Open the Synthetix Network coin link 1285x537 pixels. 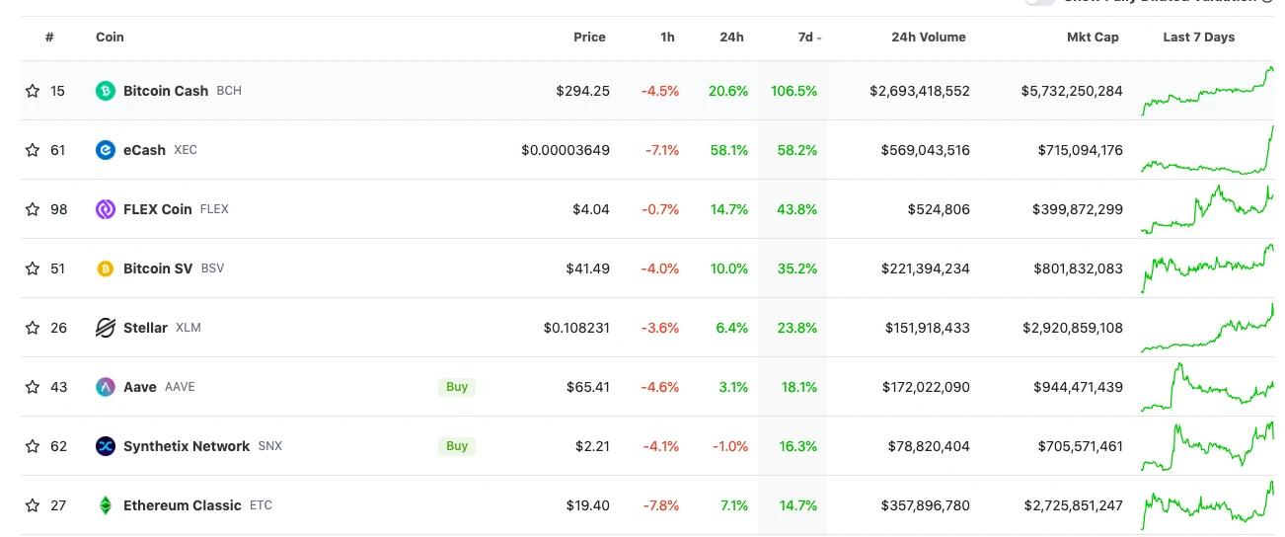(187, 446)
